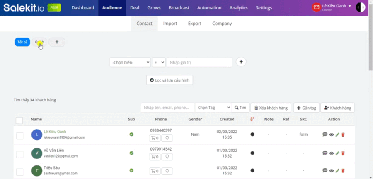Open the Settings menu
Image resolution: width=373 pixels, height=179 pixels.
(264, 8)
